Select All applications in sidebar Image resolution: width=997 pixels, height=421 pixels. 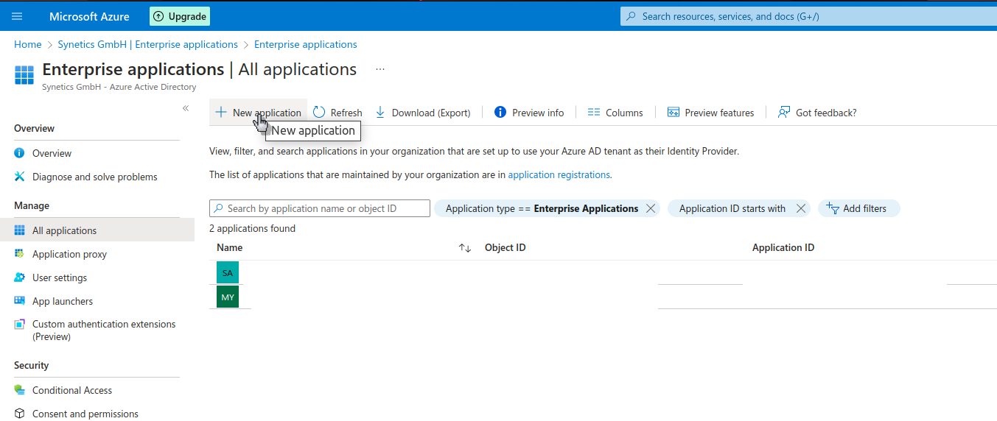click(97, 230)
